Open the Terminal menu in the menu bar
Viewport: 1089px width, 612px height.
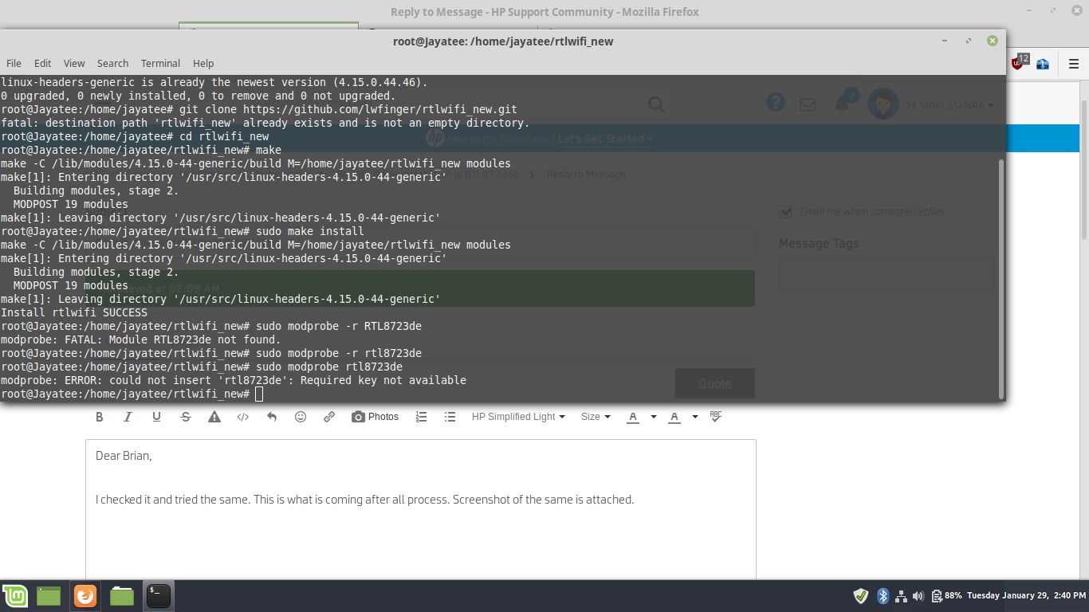pos(160,63)
